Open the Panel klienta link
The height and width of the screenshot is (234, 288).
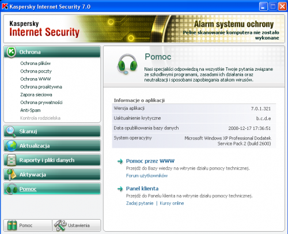click(142, 189)
